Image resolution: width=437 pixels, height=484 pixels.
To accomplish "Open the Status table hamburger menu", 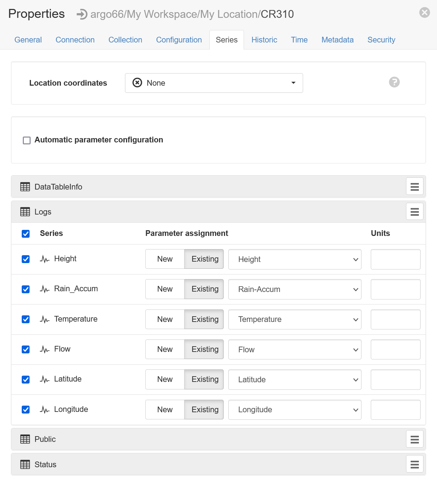I will coord(415,464).
